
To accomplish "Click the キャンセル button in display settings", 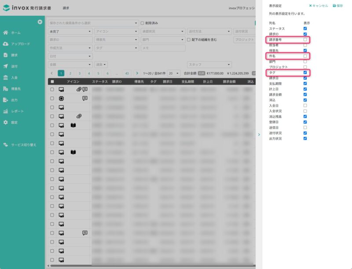I will pyautogui.click(x=318, y=6).
